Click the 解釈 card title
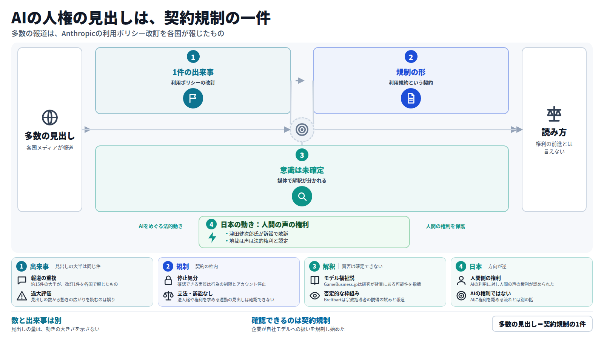This screenshot has height=339, width=604. click(x=329, y=267)
